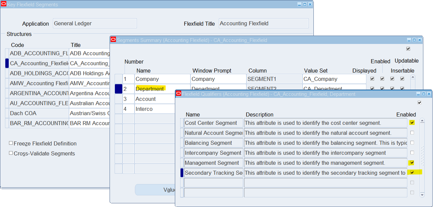Click the cost center segment description text
The image size is (435, 207).
tap(325, 123)
